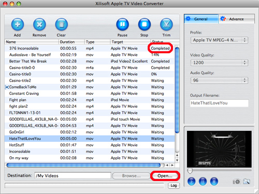Select the fight plan2 row

pos(90,107)
